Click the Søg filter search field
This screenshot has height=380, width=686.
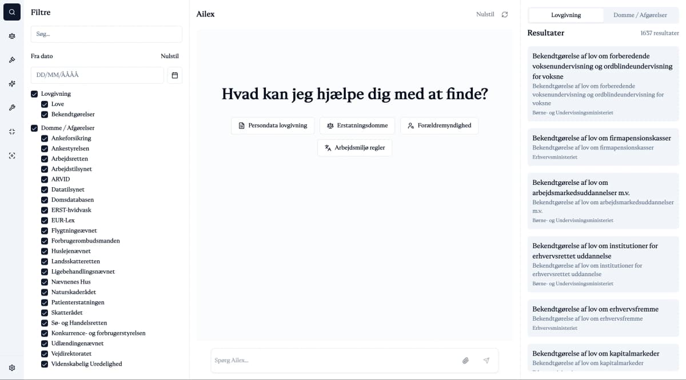point(106,34)
